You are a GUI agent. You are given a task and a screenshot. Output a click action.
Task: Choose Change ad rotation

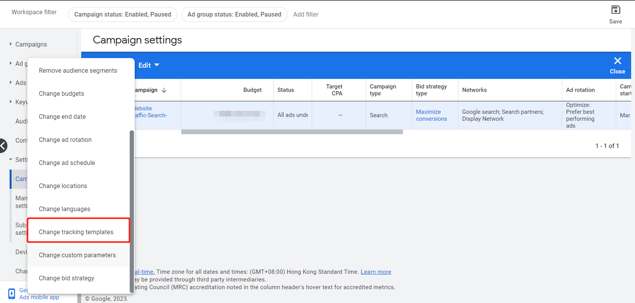pyautogui.click(x=78, y=140)
